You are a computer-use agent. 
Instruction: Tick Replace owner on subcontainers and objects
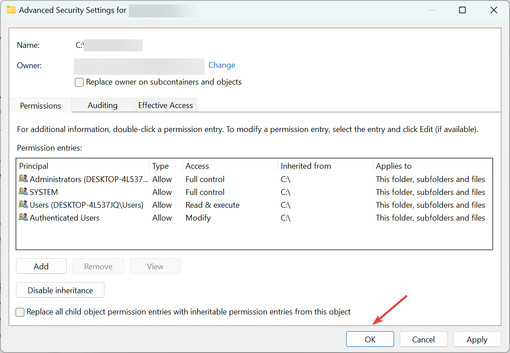click(x=79, y=82)
